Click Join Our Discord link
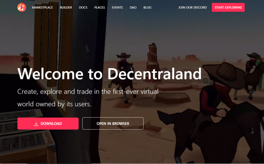 192,7
